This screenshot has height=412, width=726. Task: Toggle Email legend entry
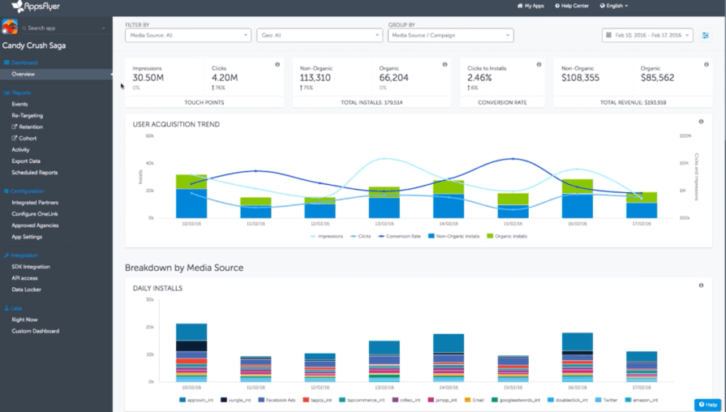coord(474,400)
